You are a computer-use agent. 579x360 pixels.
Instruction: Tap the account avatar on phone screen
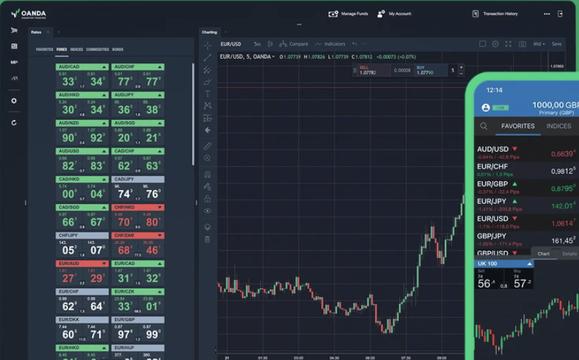(486, 108)
